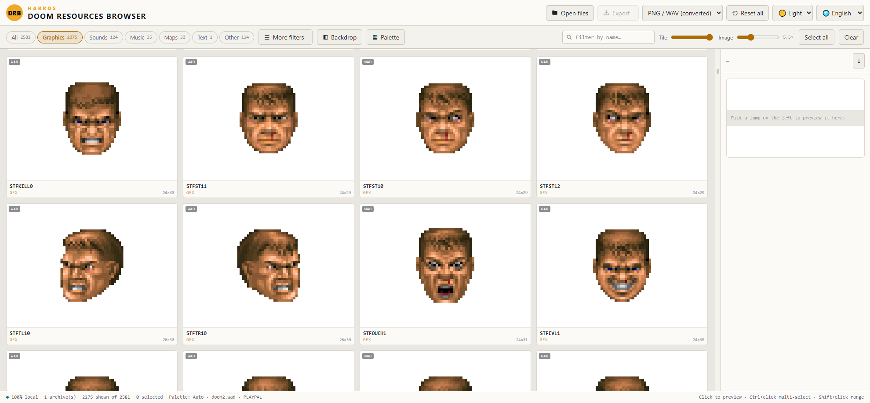Click '1 archive(s)' in status bar
The height and width of the screenshot is (403, 870).
point(60,397)
